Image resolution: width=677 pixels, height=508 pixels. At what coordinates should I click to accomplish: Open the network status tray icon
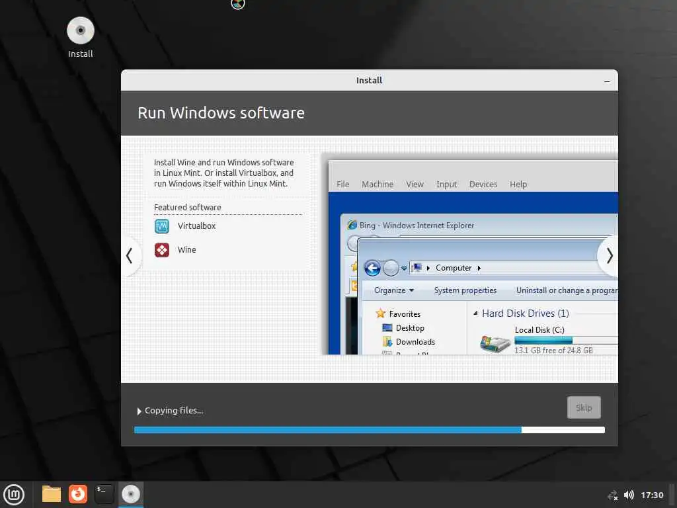coord(612,495)
